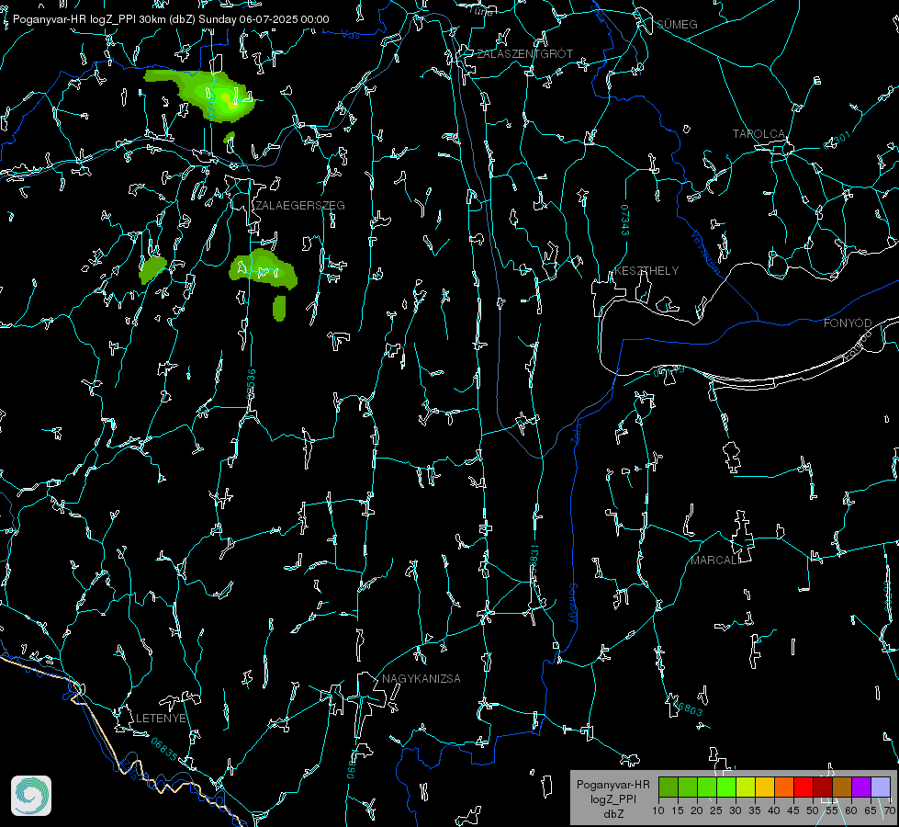
Task: Click the green 15-20 dBZ legend swatch
Action: tap(688, 787)
